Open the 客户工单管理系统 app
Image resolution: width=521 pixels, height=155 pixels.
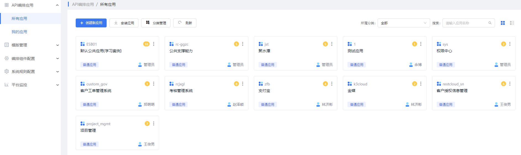pos(96,91)
